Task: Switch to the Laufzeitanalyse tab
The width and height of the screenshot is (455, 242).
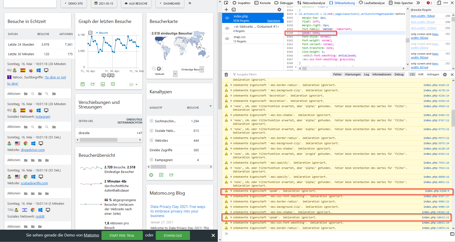Action: coord(372,3)
